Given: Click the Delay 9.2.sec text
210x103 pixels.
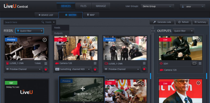Looking at the screenshot, I should point(13,87).
